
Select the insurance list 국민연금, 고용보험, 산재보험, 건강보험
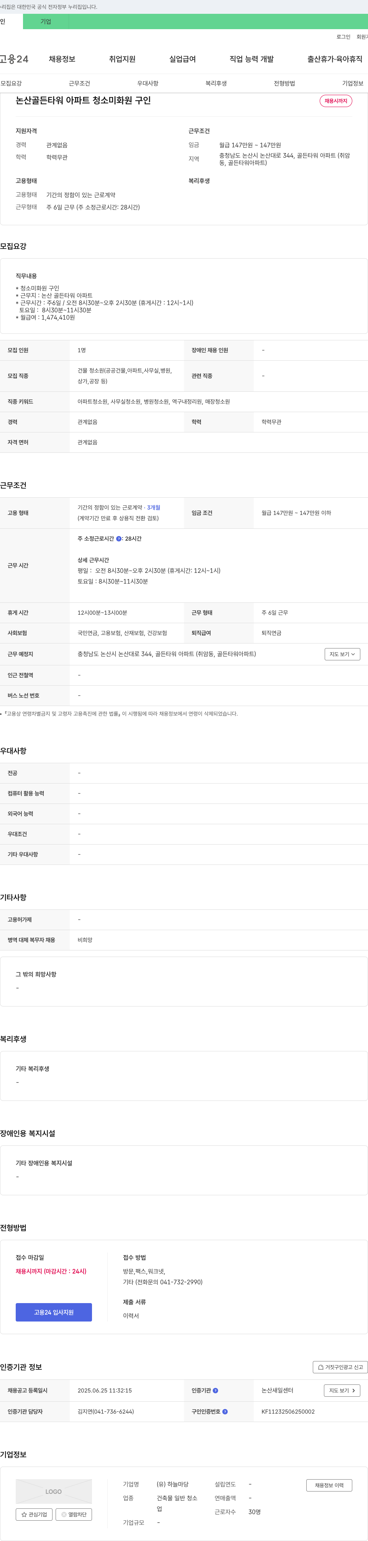[122, 633]
